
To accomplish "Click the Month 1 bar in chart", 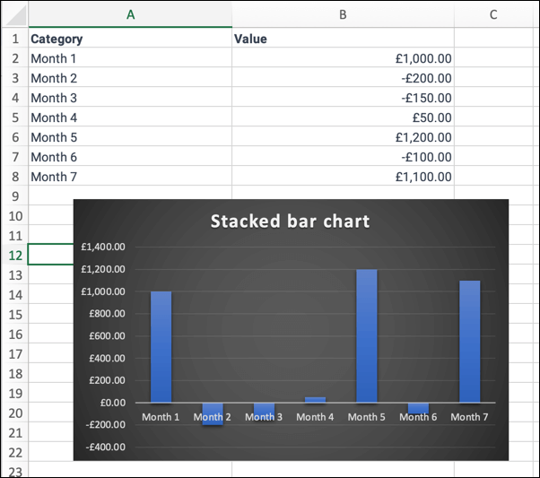I will point(161,346).
